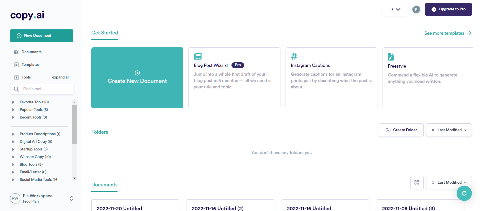Open Documents in the sidebar
Viewport: 482px width, 211px height.
click(31, 52)
